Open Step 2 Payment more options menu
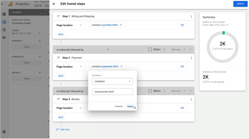 pyautogui.click(x=191, y=58)
